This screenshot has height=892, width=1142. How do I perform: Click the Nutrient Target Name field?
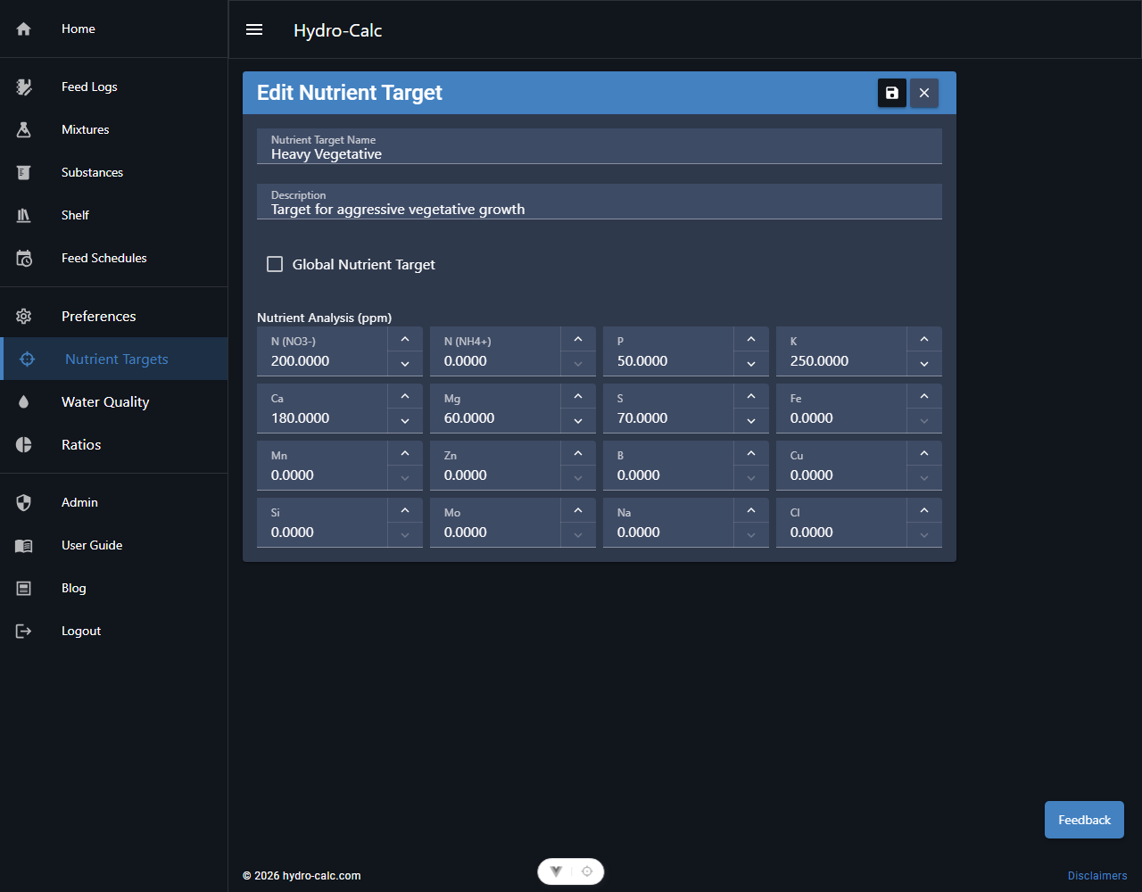[x=600, y=146]
